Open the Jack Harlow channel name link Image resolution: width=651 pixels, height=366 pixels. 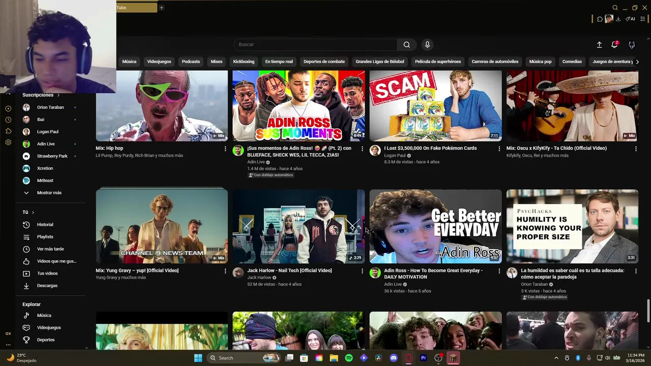point(259,278)
